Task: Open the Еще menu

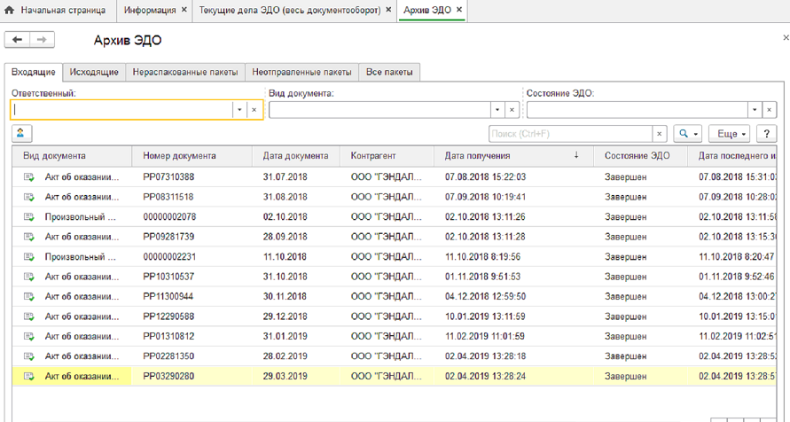Action: [731, 133]
